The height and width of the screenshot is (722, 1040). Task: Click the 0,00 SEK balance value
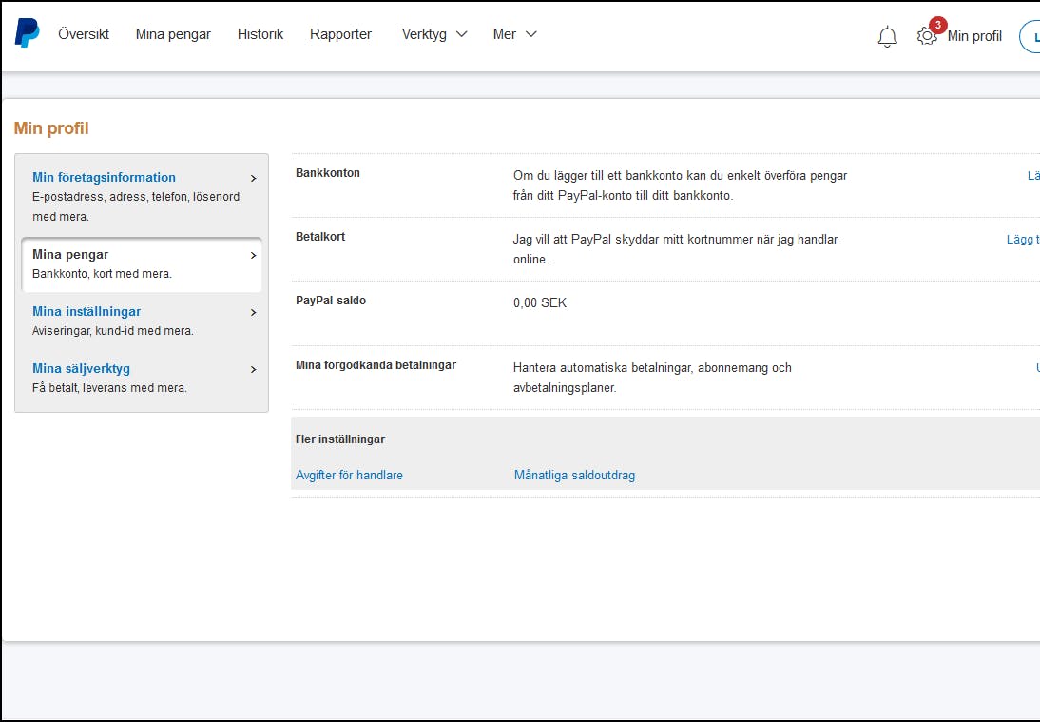tap(540, 303)
